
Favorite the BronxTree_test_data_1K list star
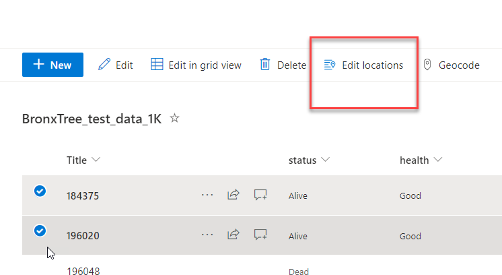175,119
